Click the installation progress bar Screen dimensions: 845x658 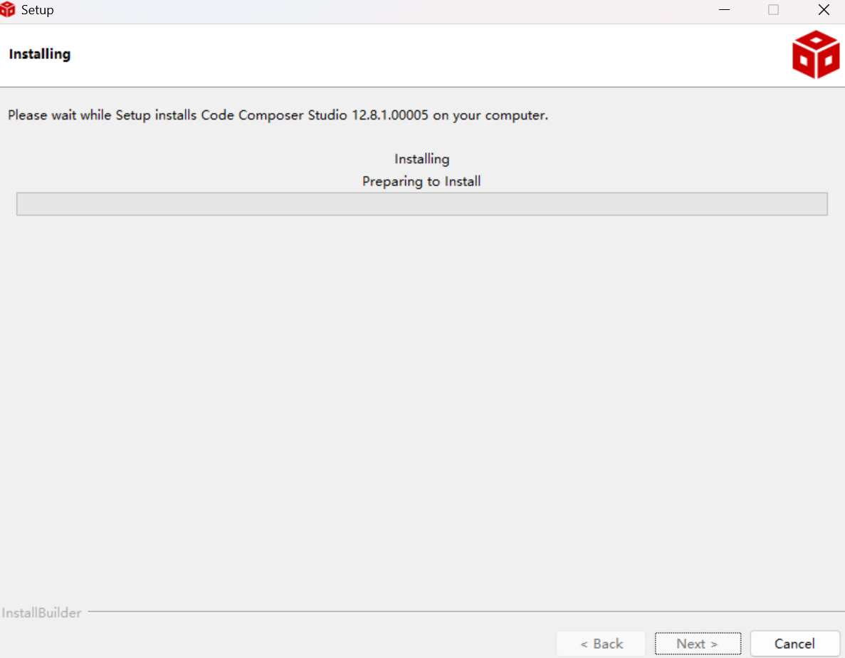tap(421, 204)
